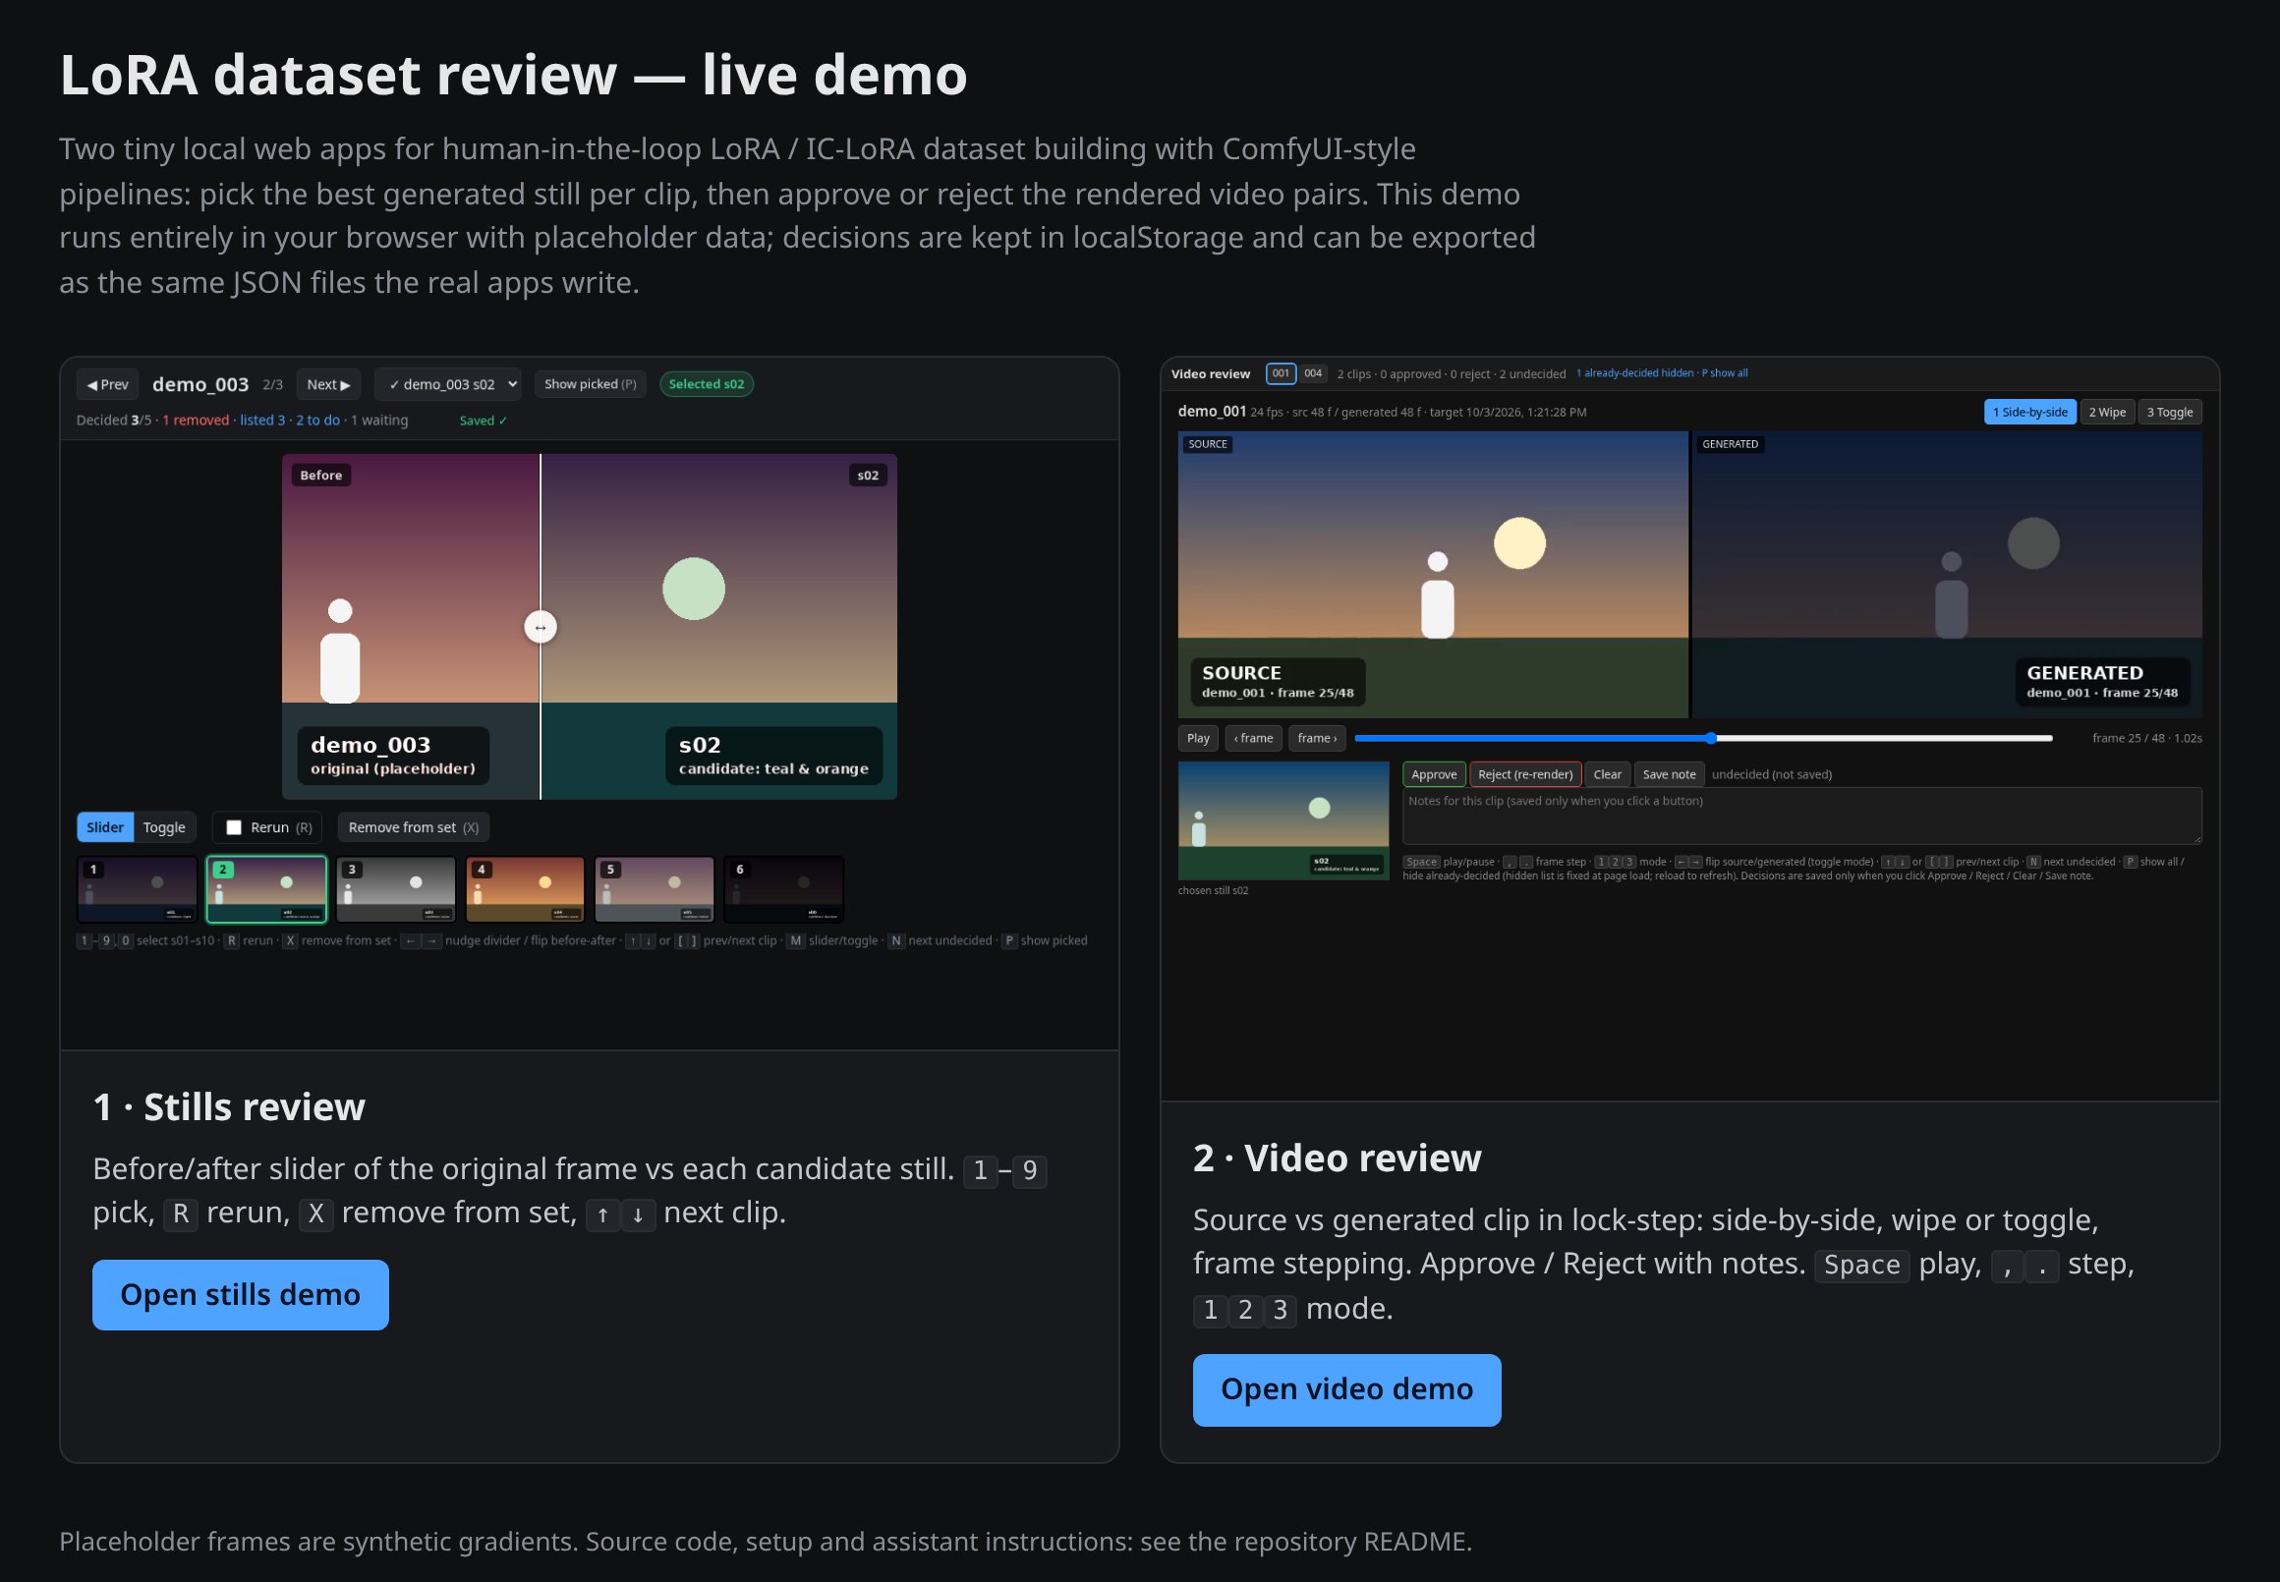The height and width of the screenshot is (1582, 2280).
Task: Click 'undecided (not saved)' status text
Action: (1771, 775)
